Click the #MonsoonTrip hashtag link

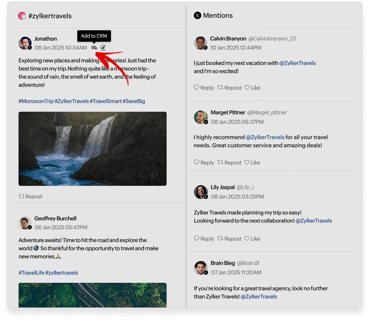point(36,101)
